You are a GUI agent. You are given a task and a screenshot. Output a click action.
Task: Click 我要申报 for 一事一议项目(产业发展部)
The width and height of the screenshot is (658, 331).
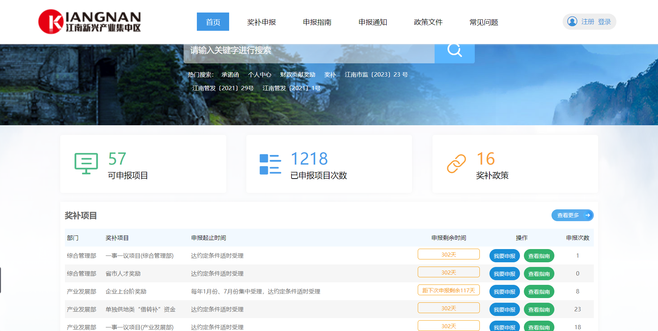(x=505, y=326)
